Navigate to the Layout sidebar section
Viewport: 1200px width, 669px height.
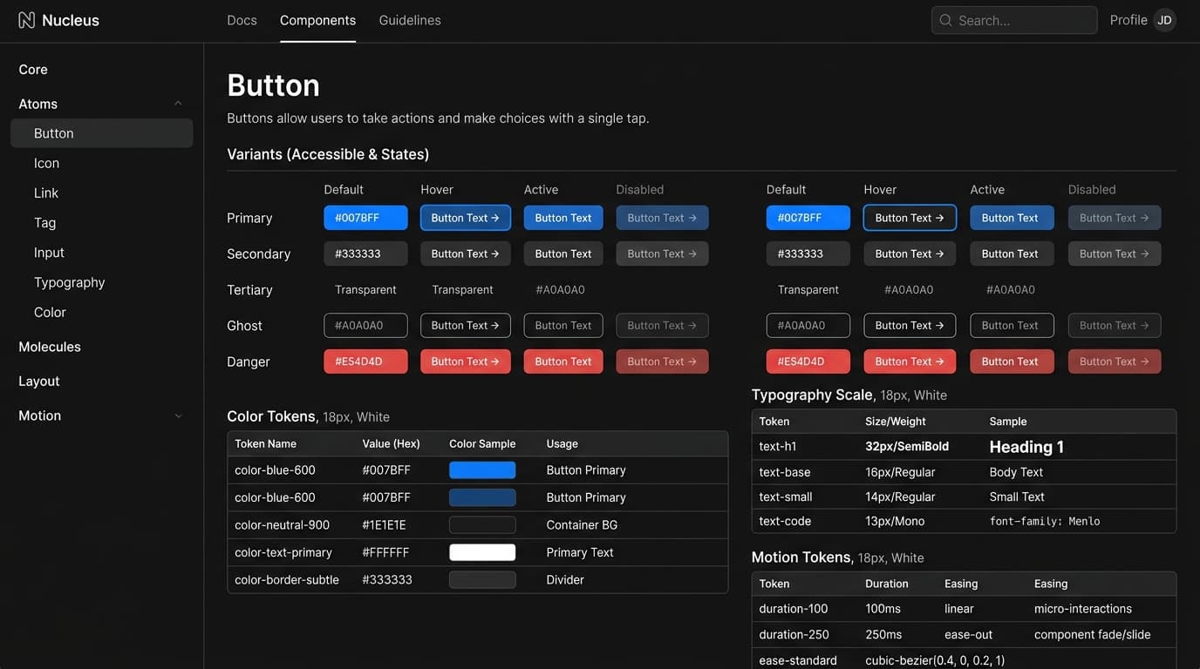pyautogui.click(x=39, y=382)
